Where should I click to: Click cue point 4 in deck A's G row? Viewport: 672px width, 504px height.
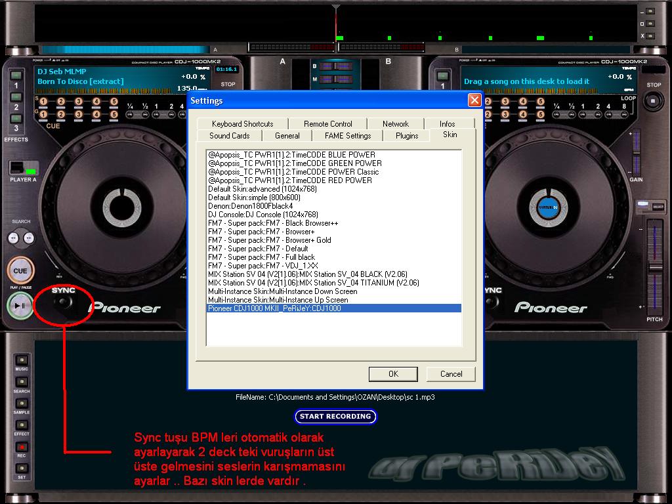tap(96, 114)
